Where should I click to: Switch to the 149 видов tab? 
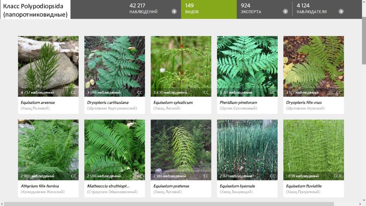point(209,9)
